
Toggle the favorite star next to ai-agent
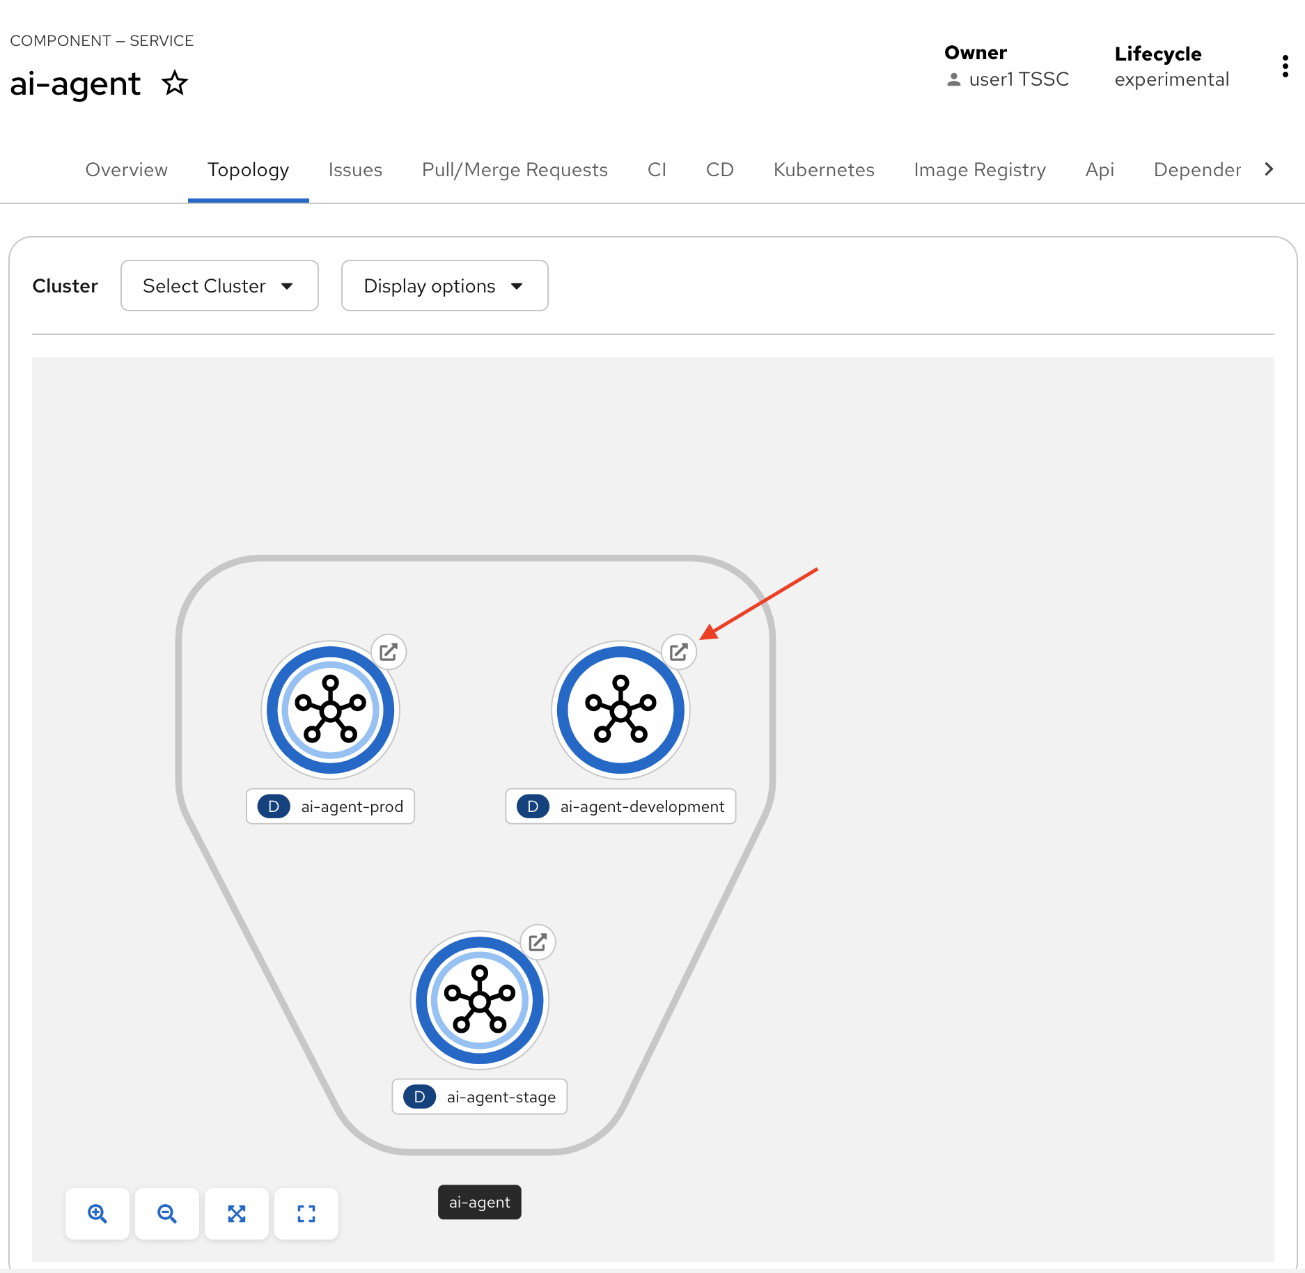pos(175,82)
